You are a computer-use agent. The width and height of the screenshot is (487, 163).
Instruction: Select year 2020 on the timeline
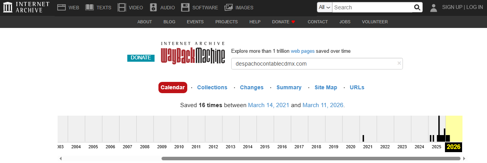click(x=351, y=147)
